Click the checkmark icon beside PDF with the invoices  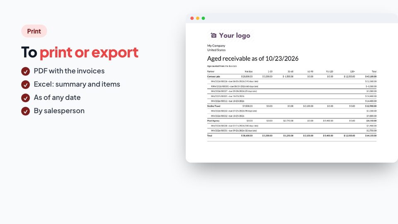coord(25,71)
